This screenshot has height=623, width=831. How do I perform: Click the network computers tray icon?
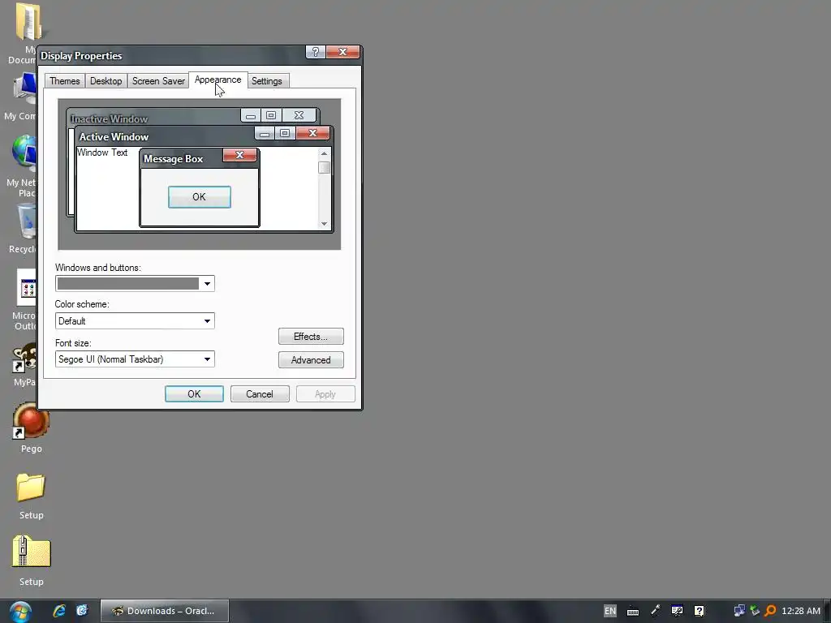pyautogui.click(x=738, y=611)
